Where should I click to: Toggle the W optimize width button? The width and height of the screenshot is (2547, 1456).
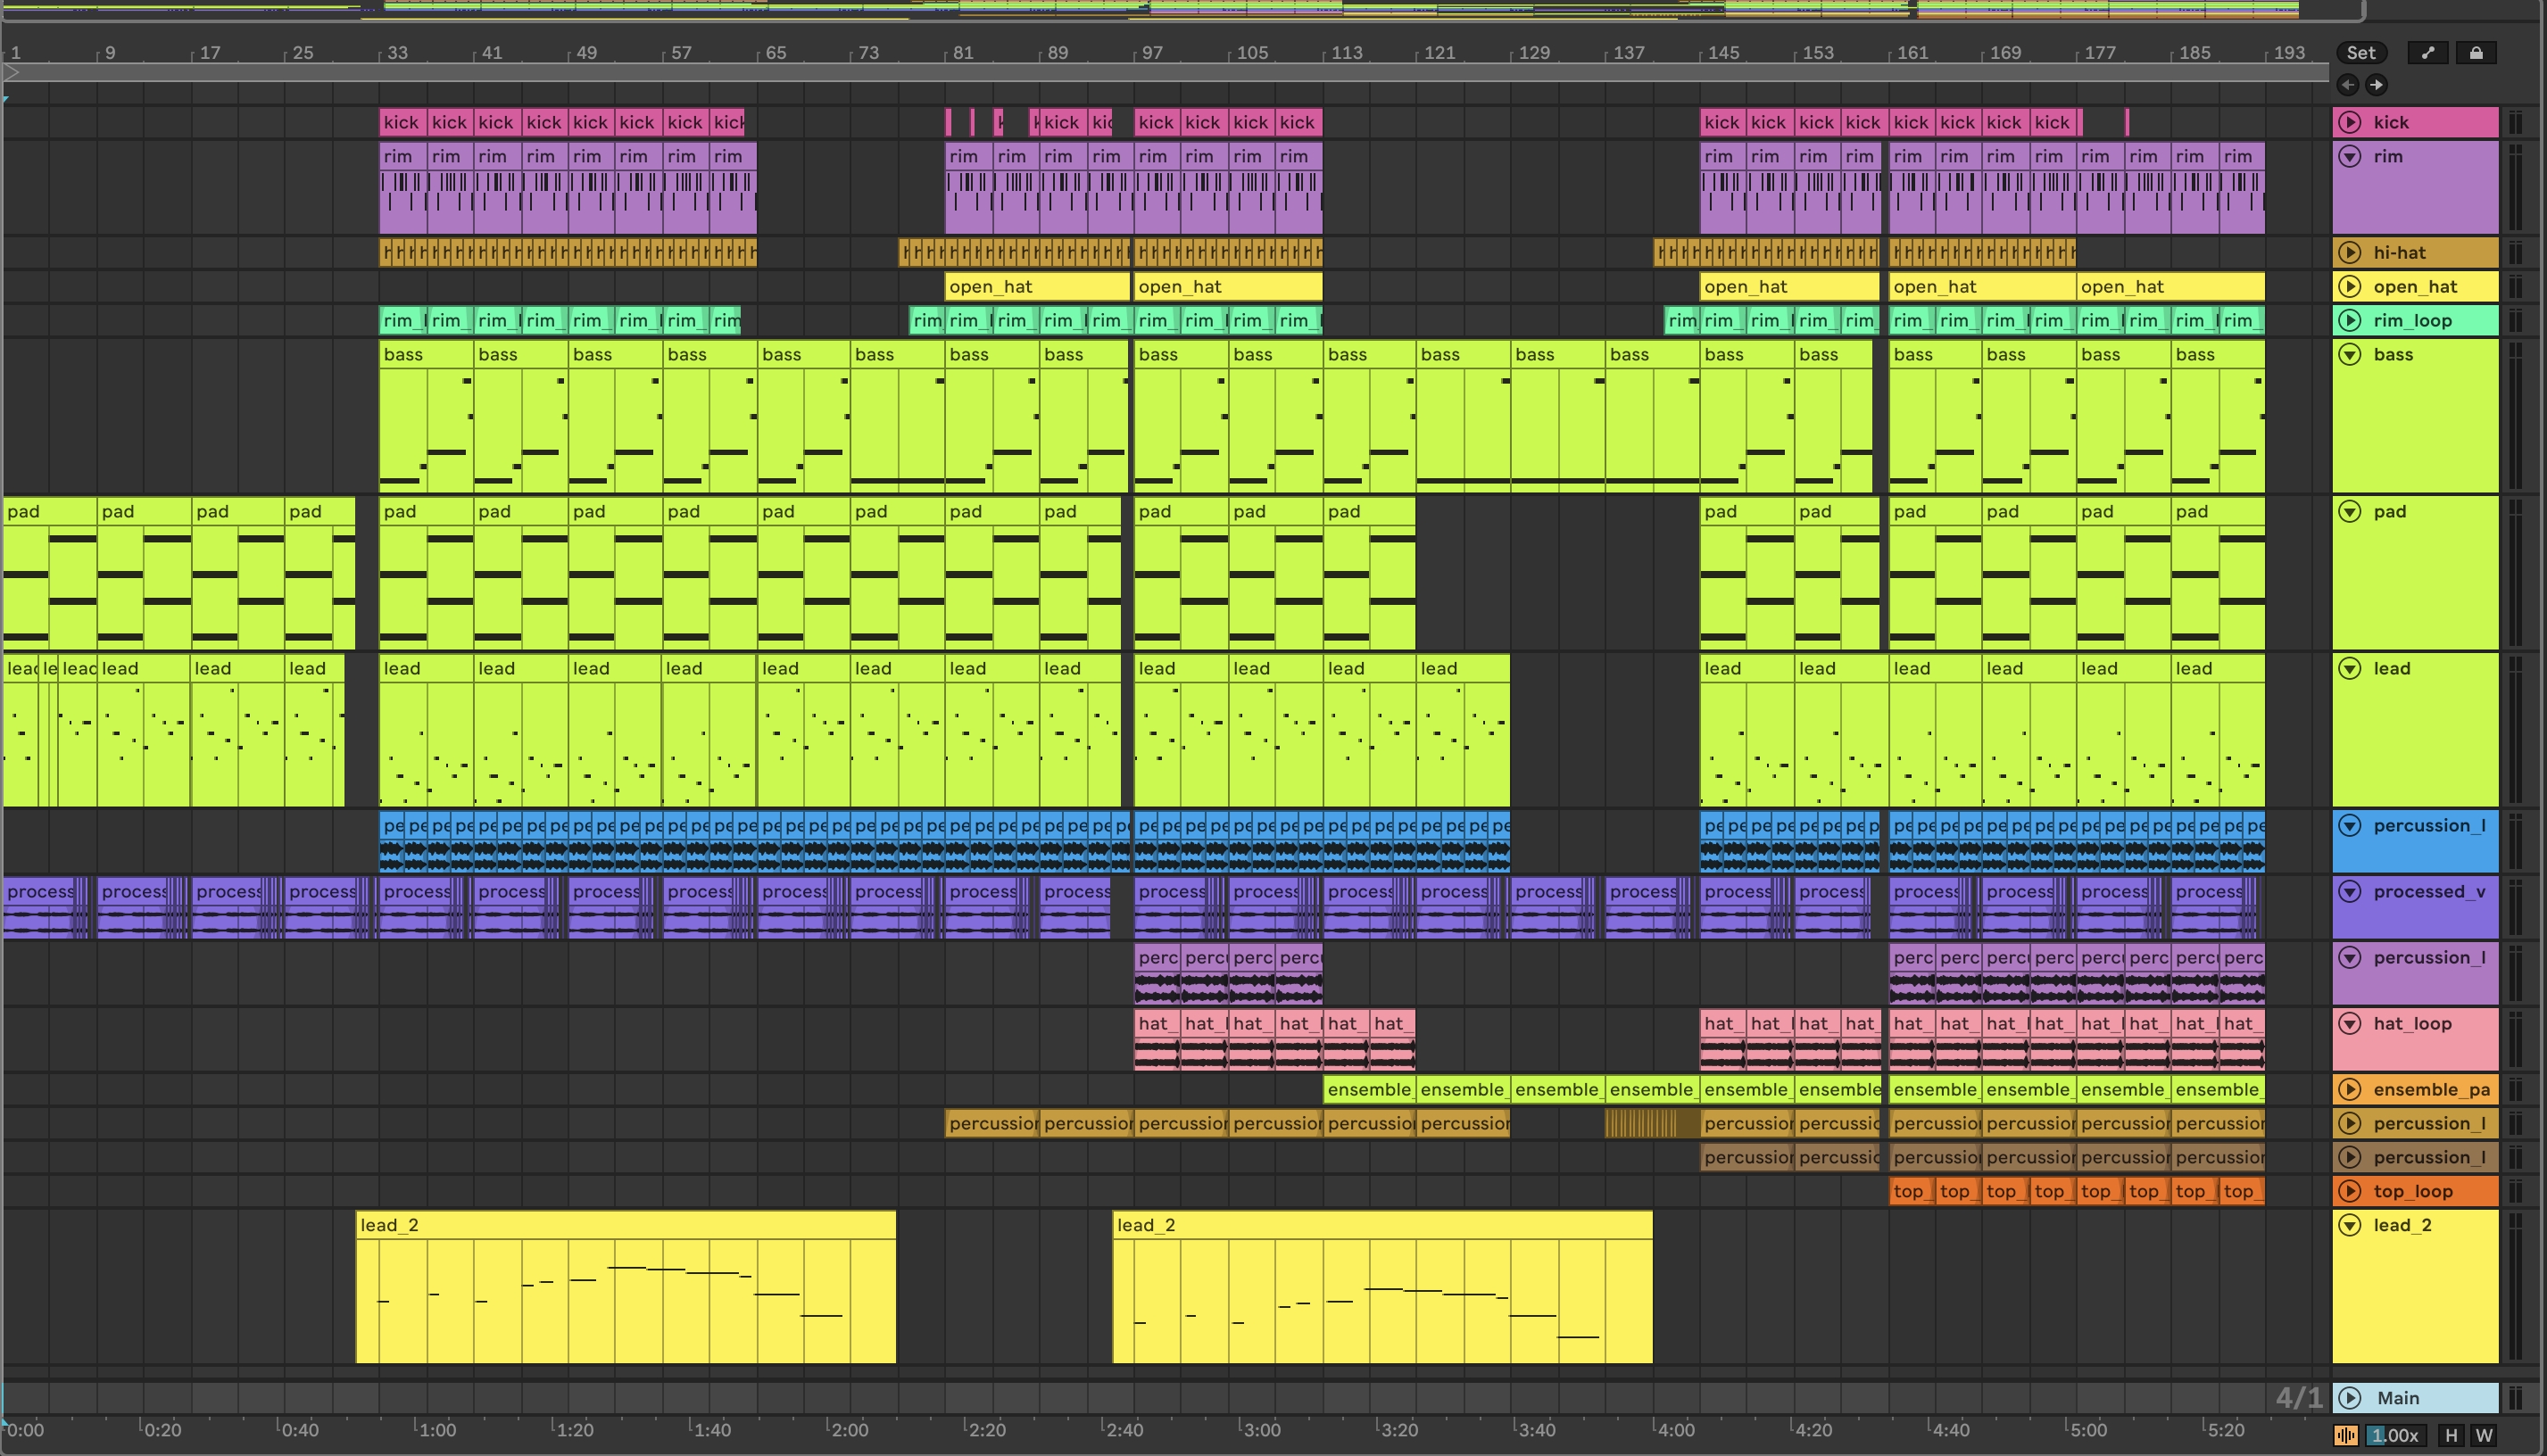tap(2483, 1436)
